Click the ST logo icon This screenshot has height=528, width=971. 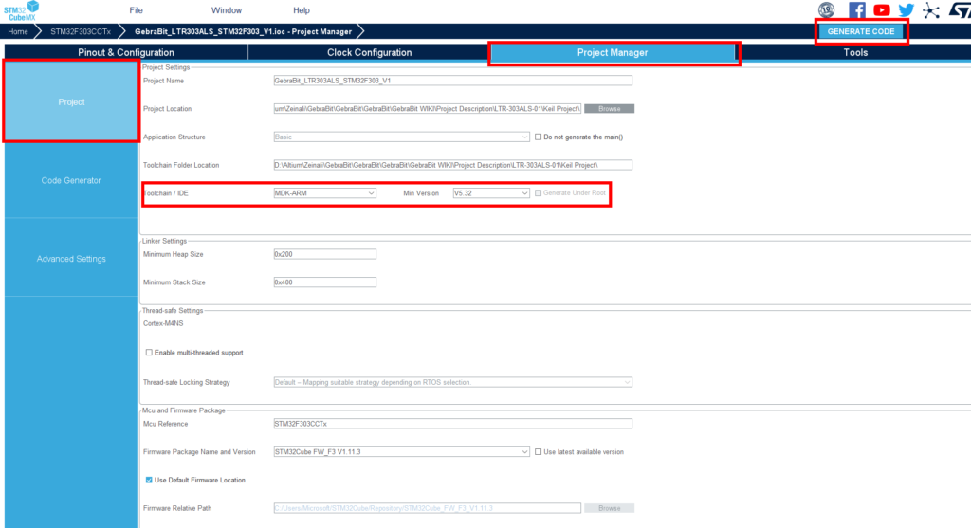click(960, 9)
